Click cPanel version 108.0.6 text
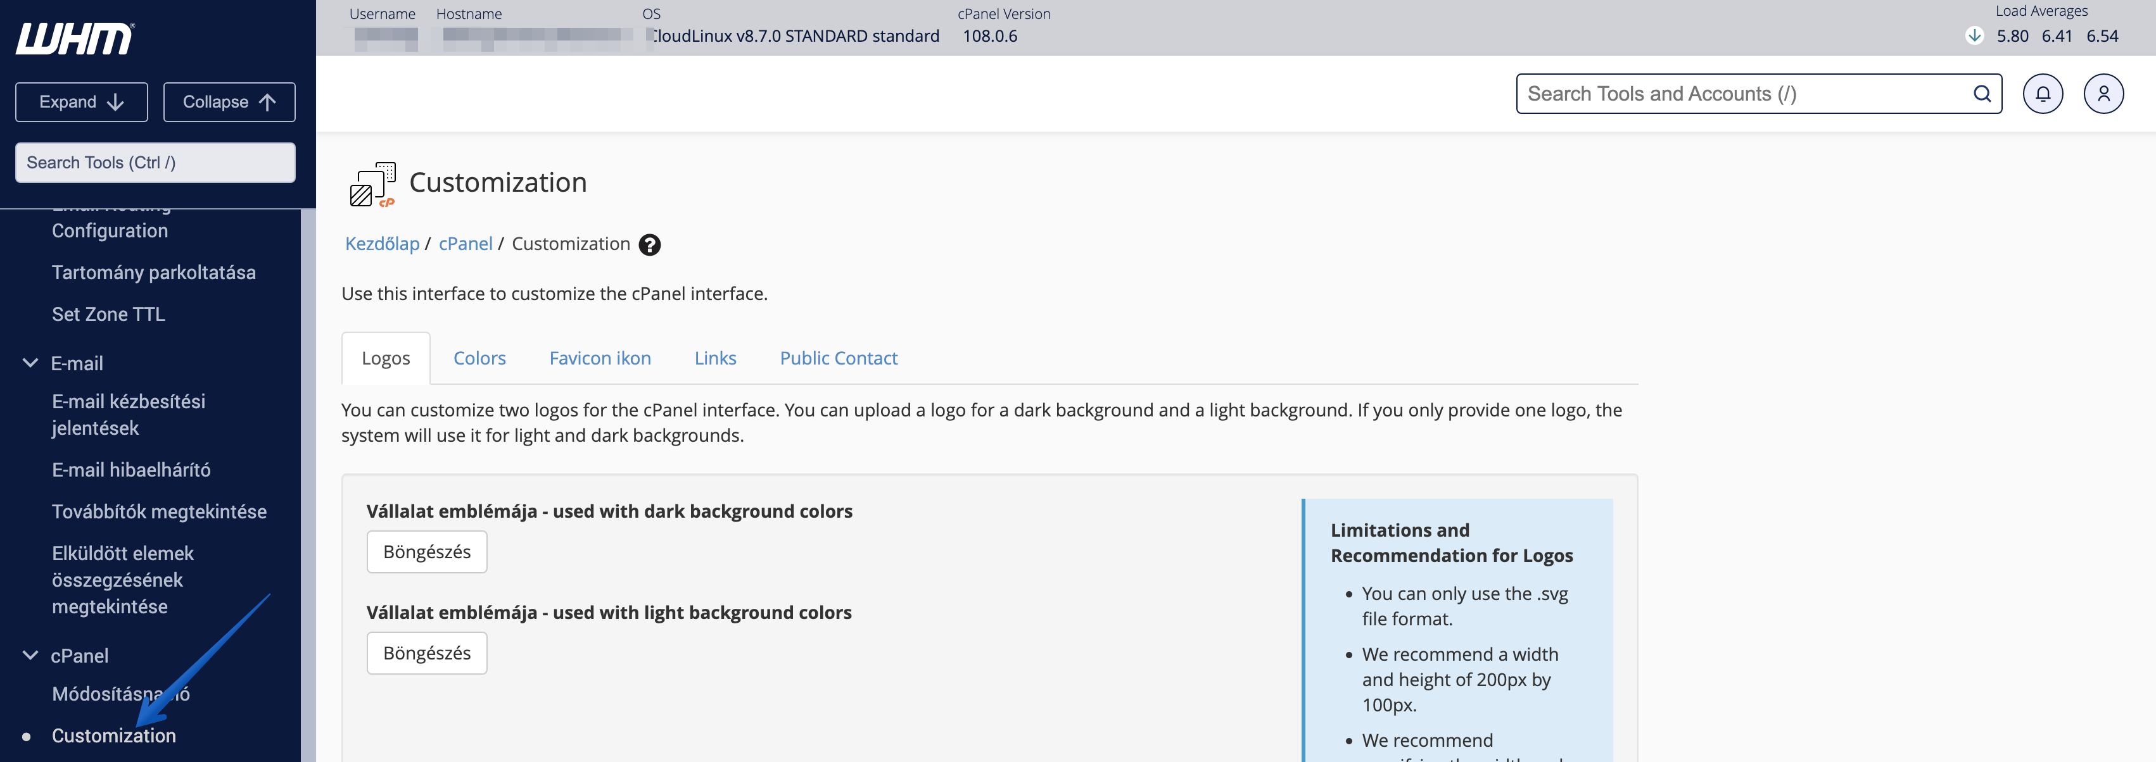Viewport: 2156px width, 762px height. 990,36
